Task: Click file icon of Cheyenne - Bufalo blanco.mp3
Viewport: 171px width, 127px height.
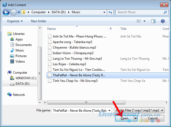Action: pos(50,47)
